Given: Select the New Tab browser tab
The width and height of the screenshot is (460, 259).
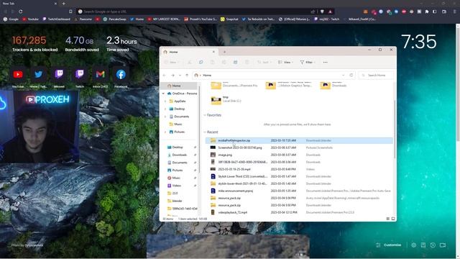Looking at the screenshot, I should (29, 4).
